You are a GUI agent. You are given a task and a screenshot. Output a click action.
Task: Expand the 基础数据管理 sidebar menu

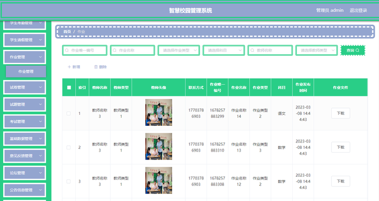(x=25, y=139)
